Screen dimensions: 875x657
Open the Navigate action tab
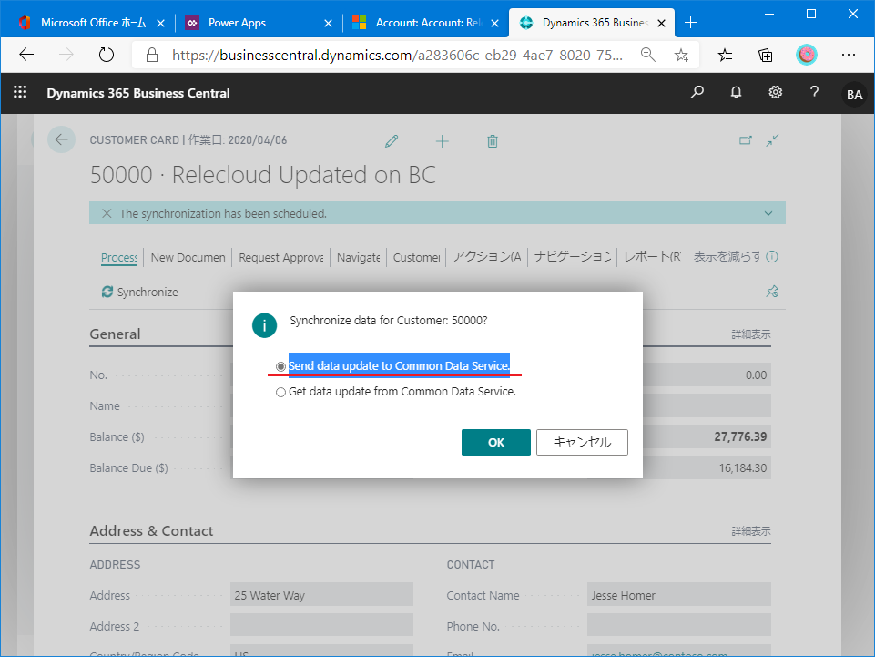point(358,258)
